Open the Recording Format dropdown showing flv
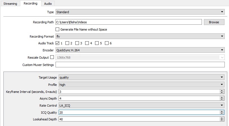 (x=140, y=36)
